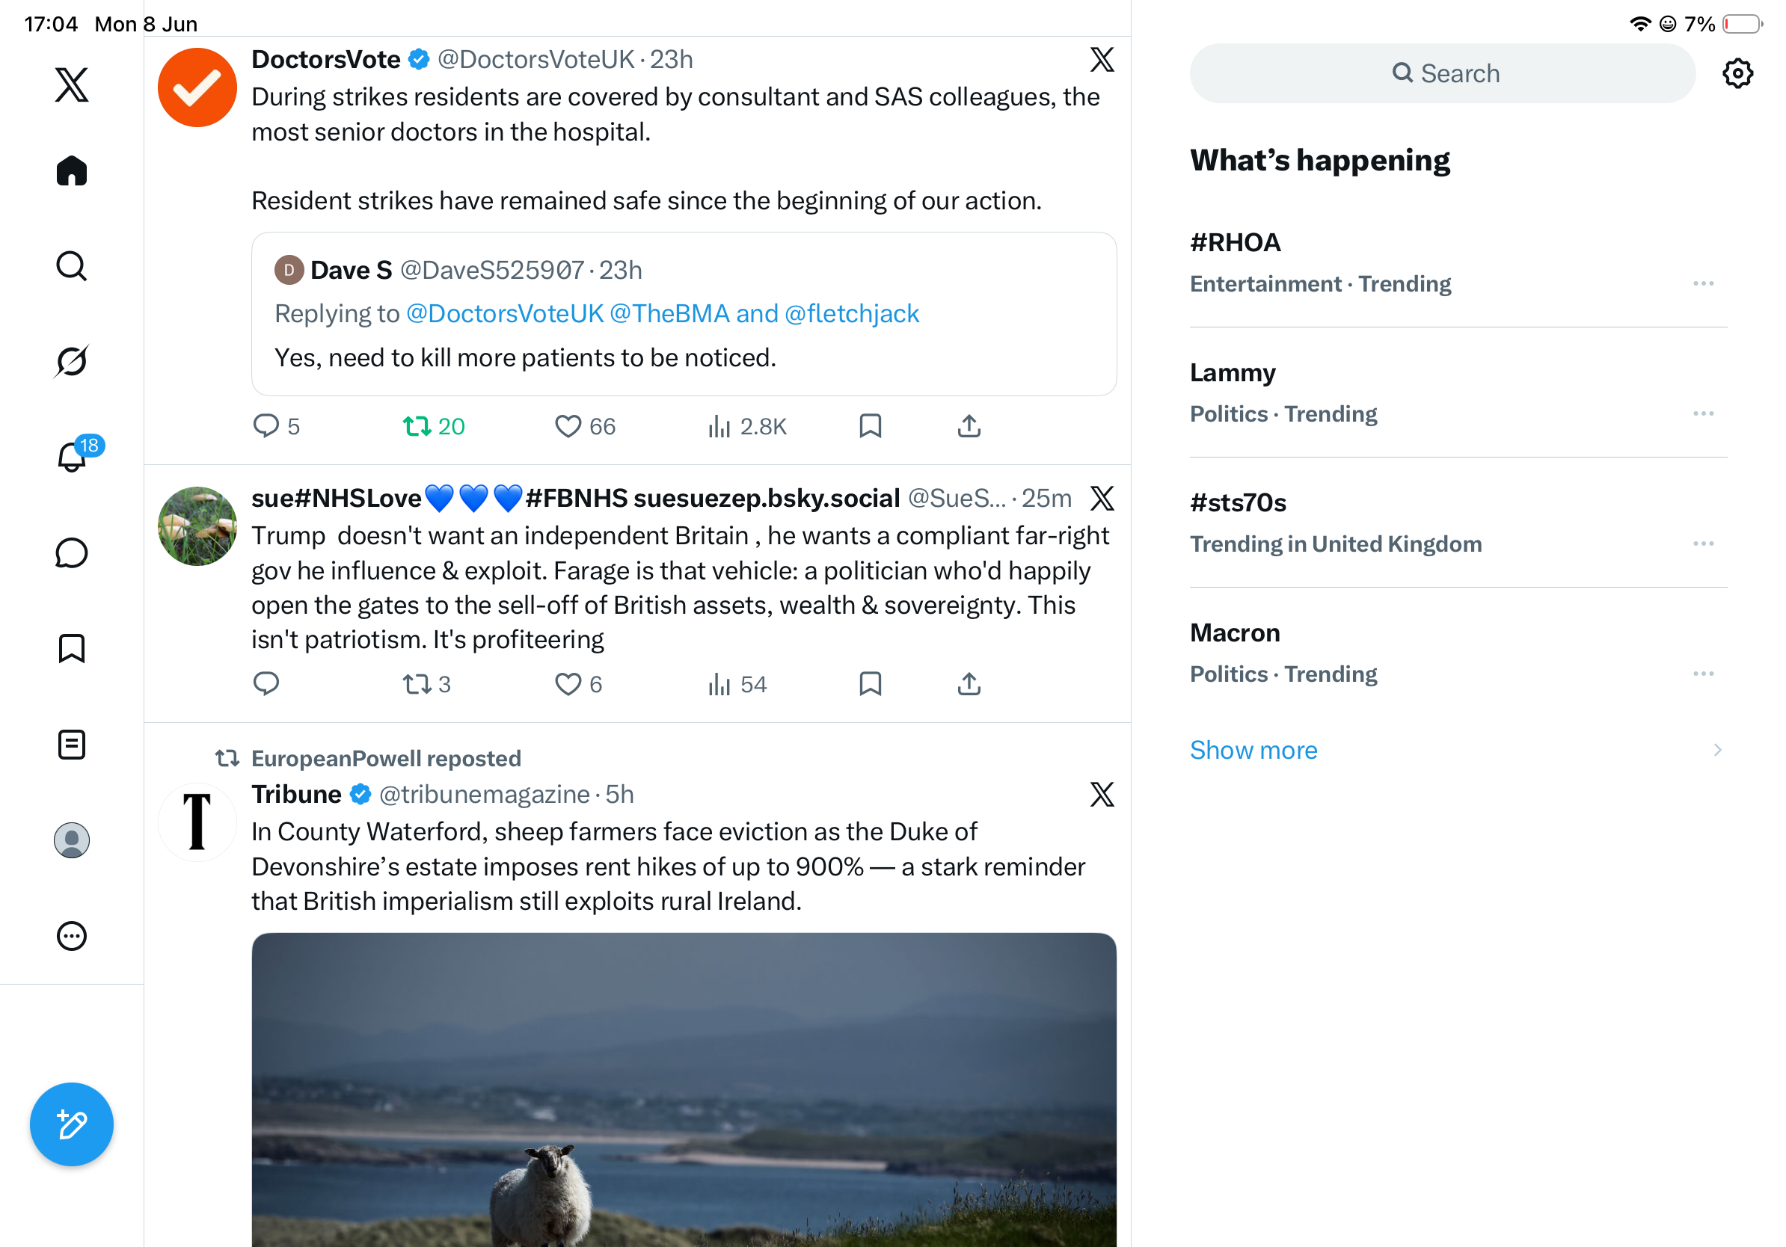Click the Search input field
The image size is (1786, 1247).
[x=1441, y=73]
